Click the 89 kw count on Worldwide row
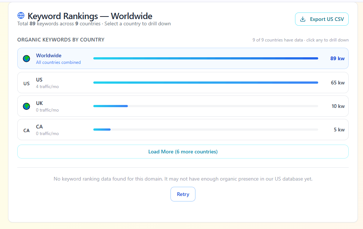 pos(337,58)
